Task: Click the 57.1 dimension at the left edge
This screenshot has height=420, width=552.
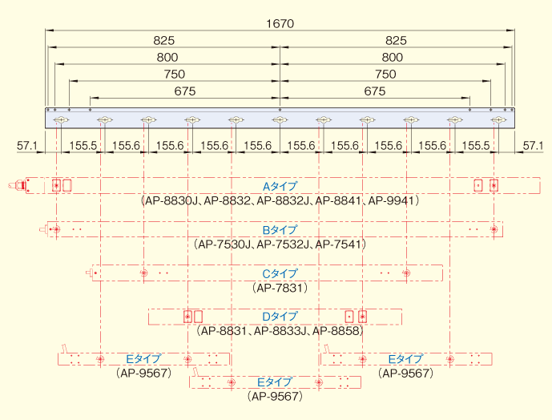Action: point(27,146)
